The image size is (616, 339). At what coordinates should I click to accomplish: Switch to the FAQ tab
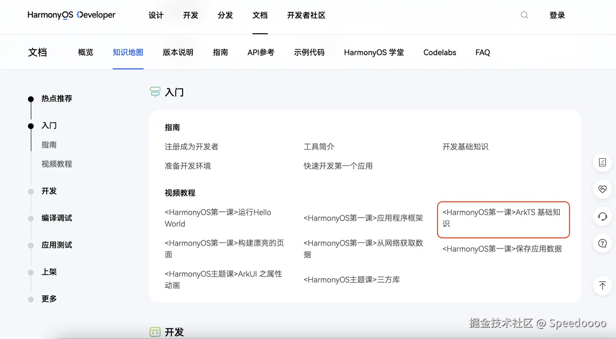(x=483, y=53)
